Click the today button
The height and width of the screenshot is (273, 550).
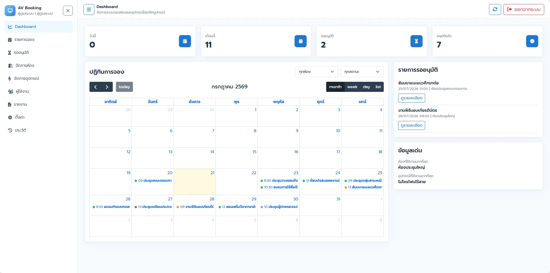[x=124, y=87]
